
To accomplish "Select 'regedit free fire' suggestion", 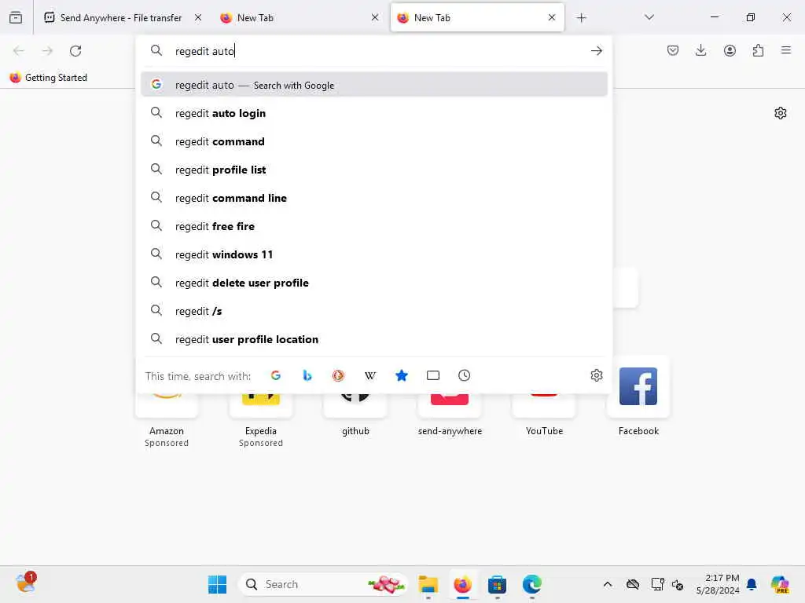I will pyautogui.click(x=373, y=226).
